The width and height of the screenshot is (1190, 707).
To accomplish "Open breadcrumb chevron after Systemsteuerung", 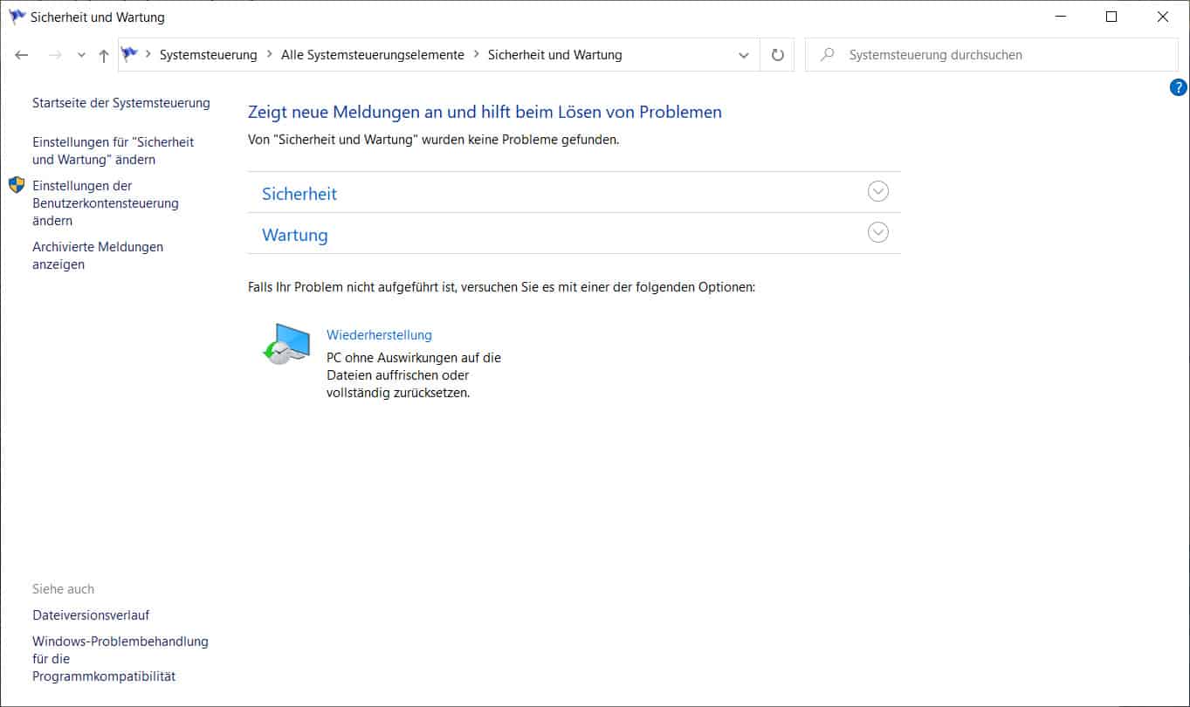I will [269, 54].
